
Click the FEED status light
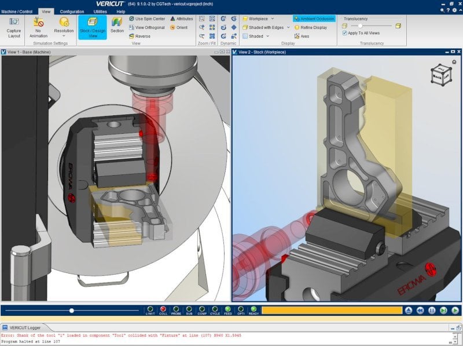pos(227,309)
